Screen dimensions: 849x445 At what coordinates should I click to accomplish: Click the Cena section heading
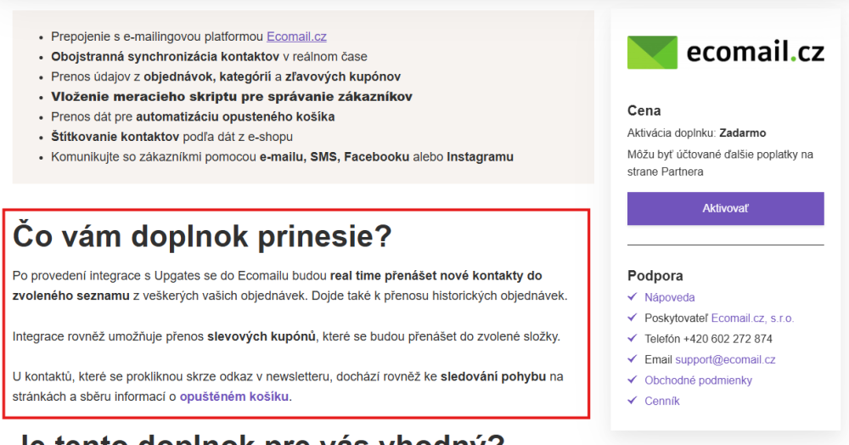(x=644, y=110)
